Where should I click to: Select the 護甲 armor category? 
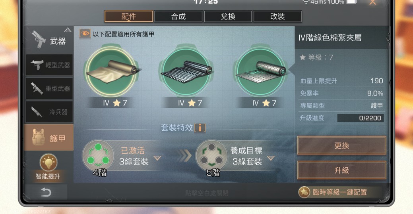click(x=49, y=138)
